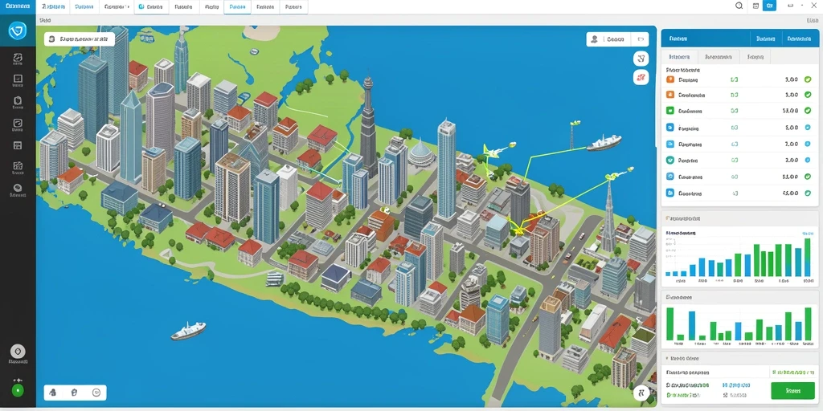The image size is (823, 411).
Task: Click the red-glyph round icon on the map
Action: pos(641,78)
